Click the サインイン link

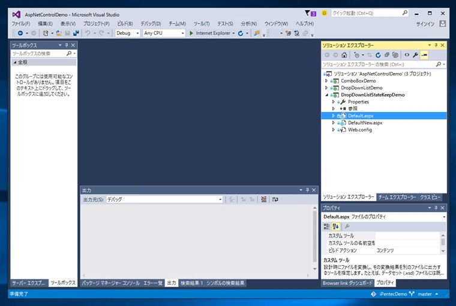pos(425,24)
